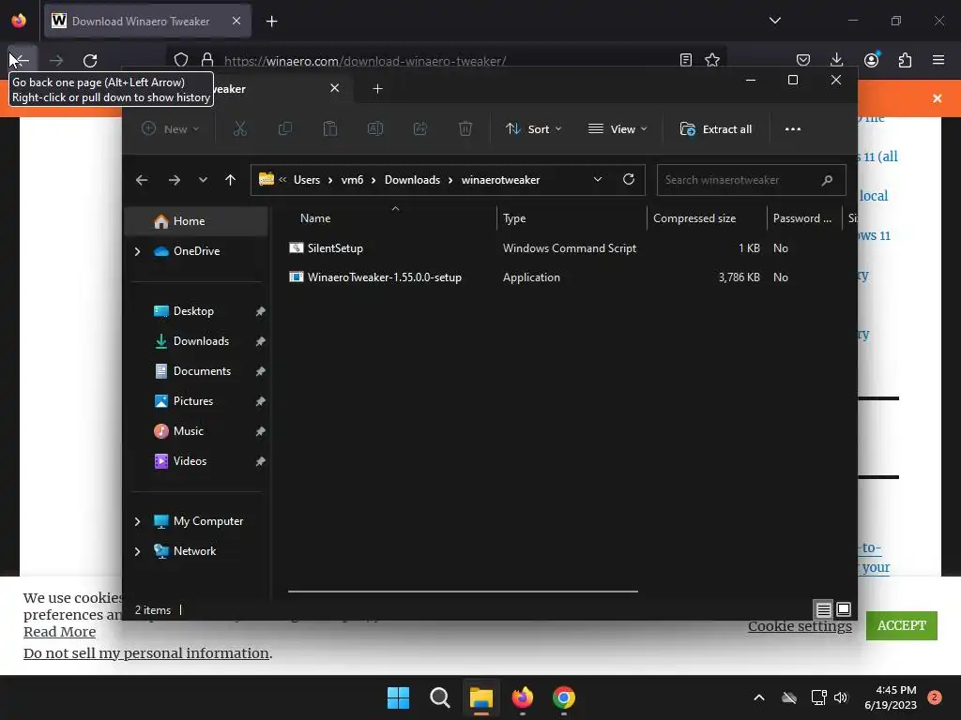Open Firefox list all tabs dropdown
This screenshot has height=720, width=961.
pos(775,21)
